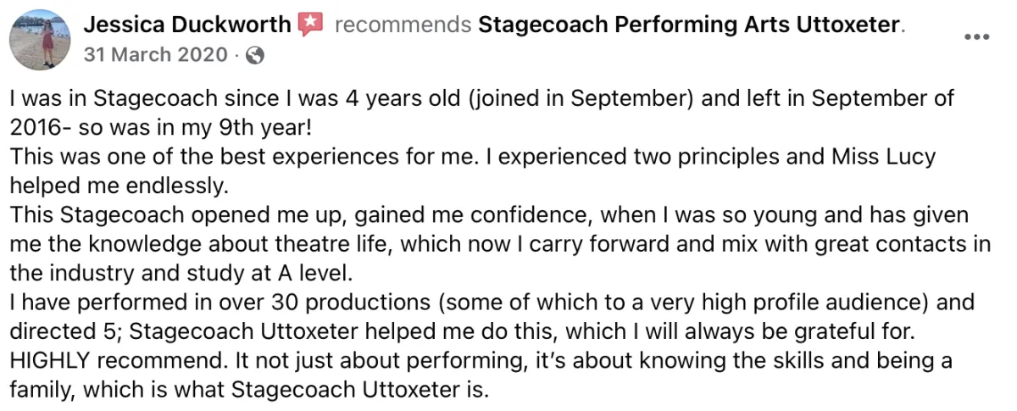Open the three-dot post options menu

point(976,38)
